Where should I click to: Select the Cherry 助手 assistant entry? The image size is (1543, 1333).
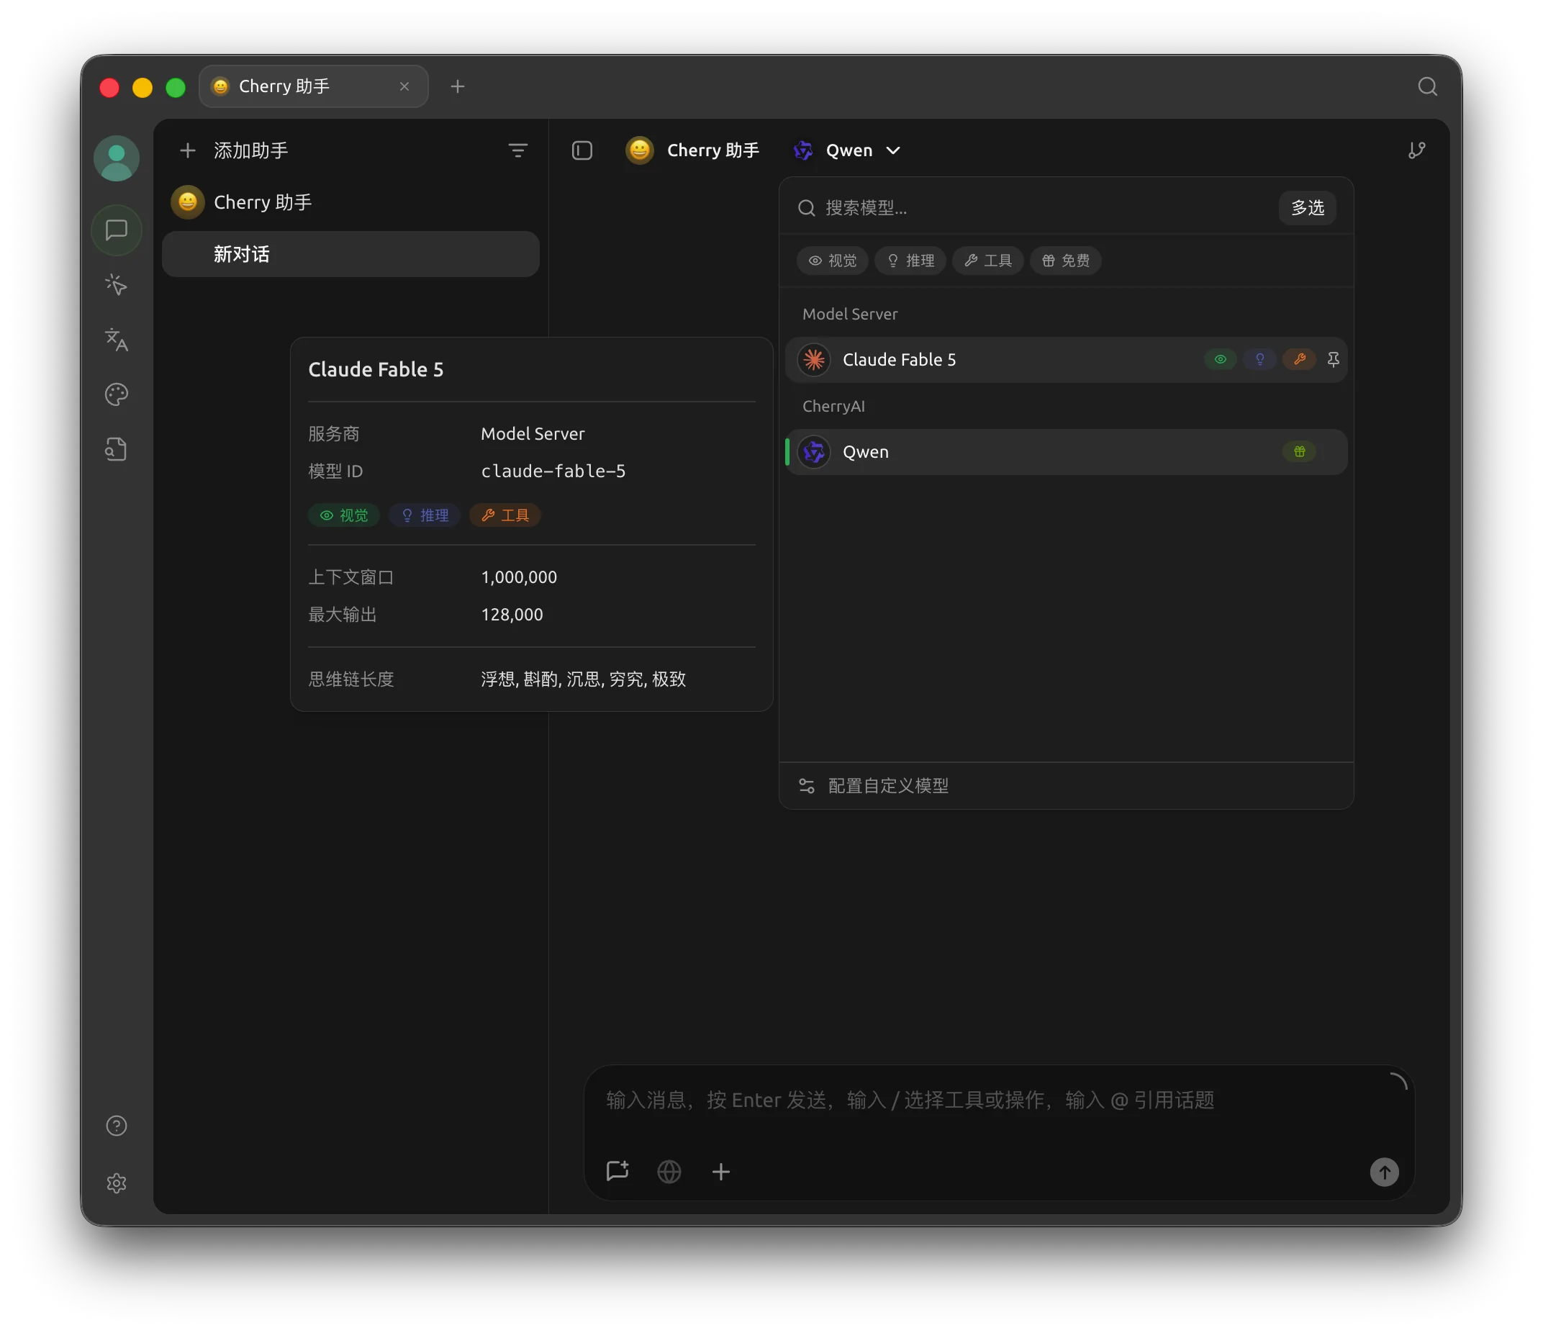pos(350,202)
